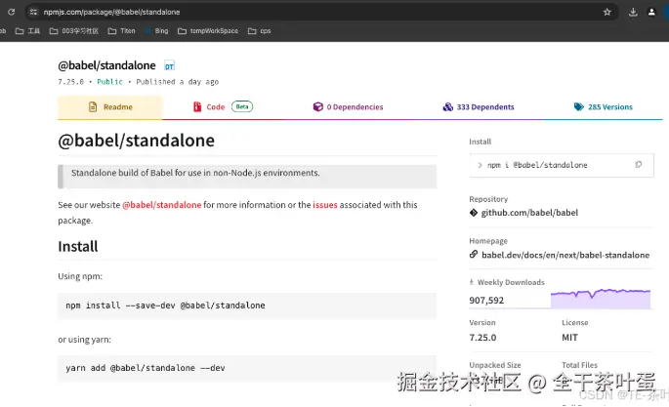The image size is (669, 407).
Task: Open the 003学习社区 bookmark folder
Action: [74, 30]
